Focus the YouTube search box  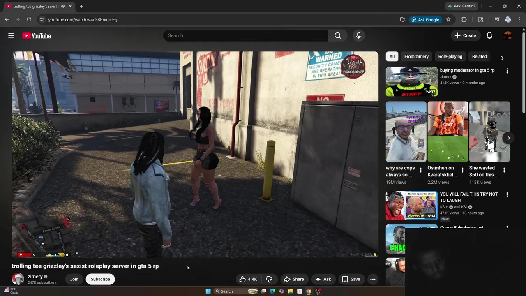point(246,35)
